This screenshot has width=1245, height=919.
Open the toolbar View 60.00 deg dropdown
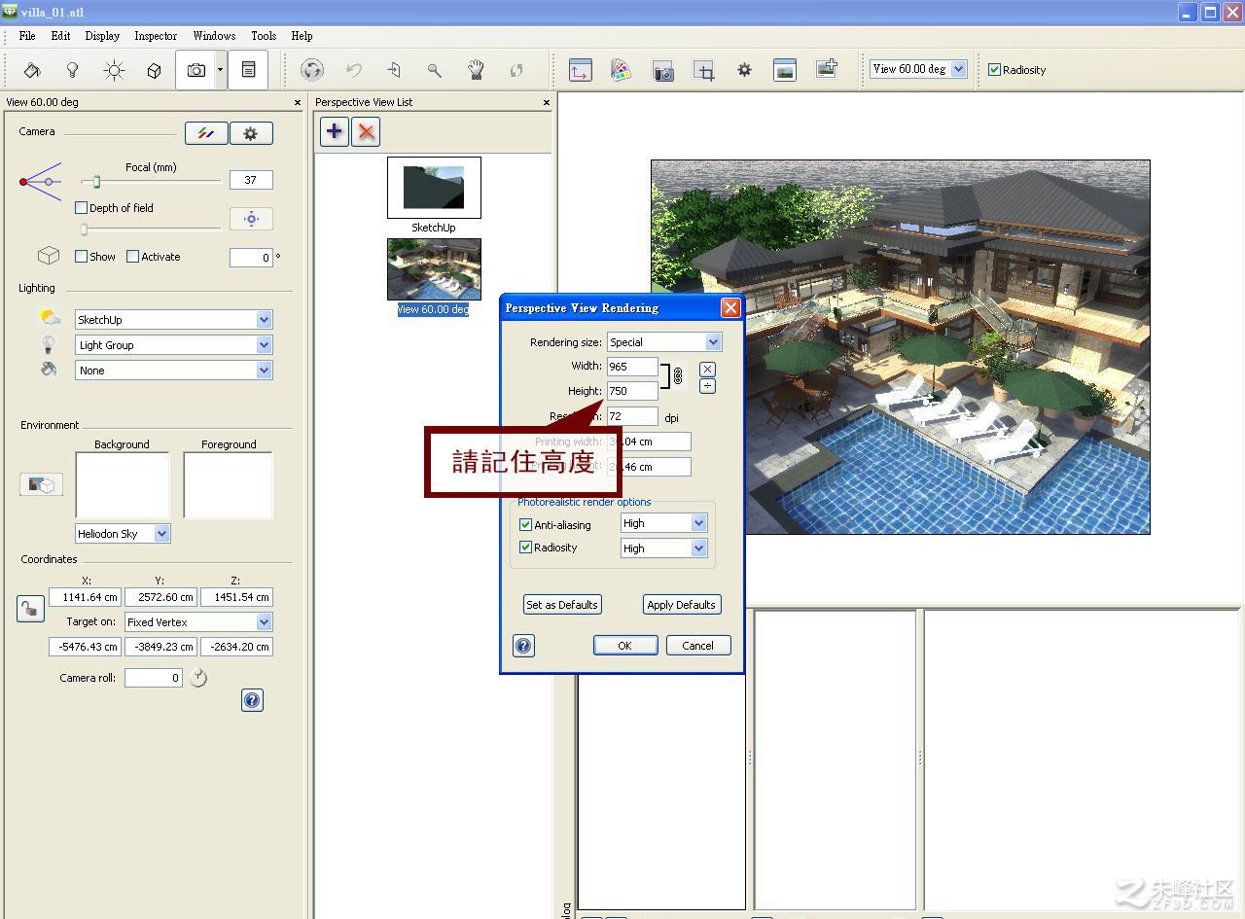pos(918,69)
